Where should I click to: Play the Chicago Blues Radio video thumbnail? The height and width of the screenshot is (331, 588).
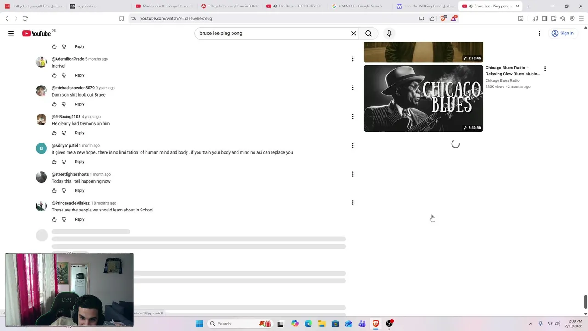click(424, 98)
